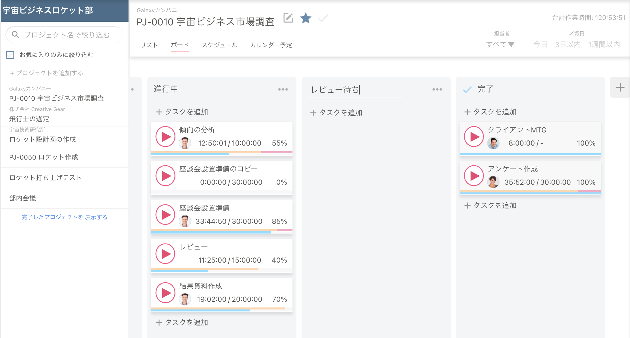
Task: Click プロジェクトを追加する in sidebar
Action: tap(47, 73)
